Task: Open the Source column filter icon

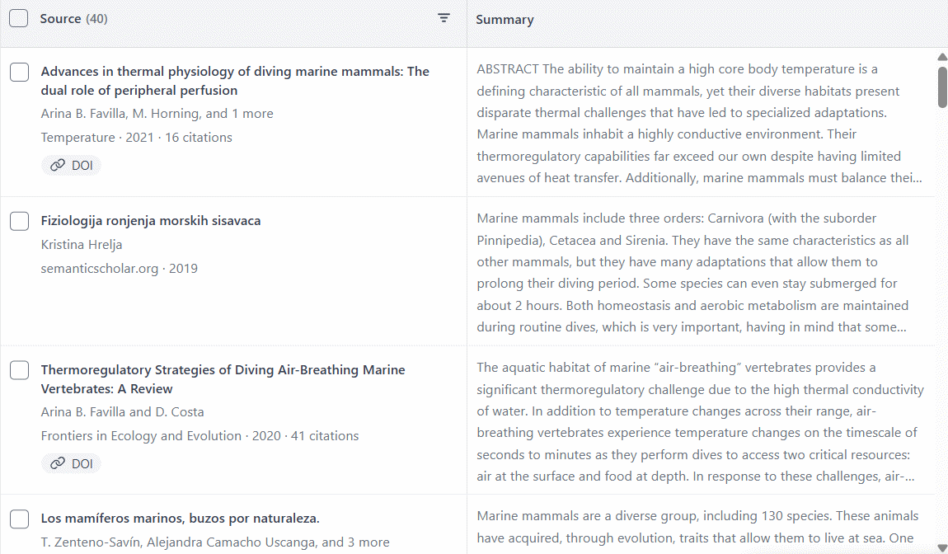Action: 443,18
